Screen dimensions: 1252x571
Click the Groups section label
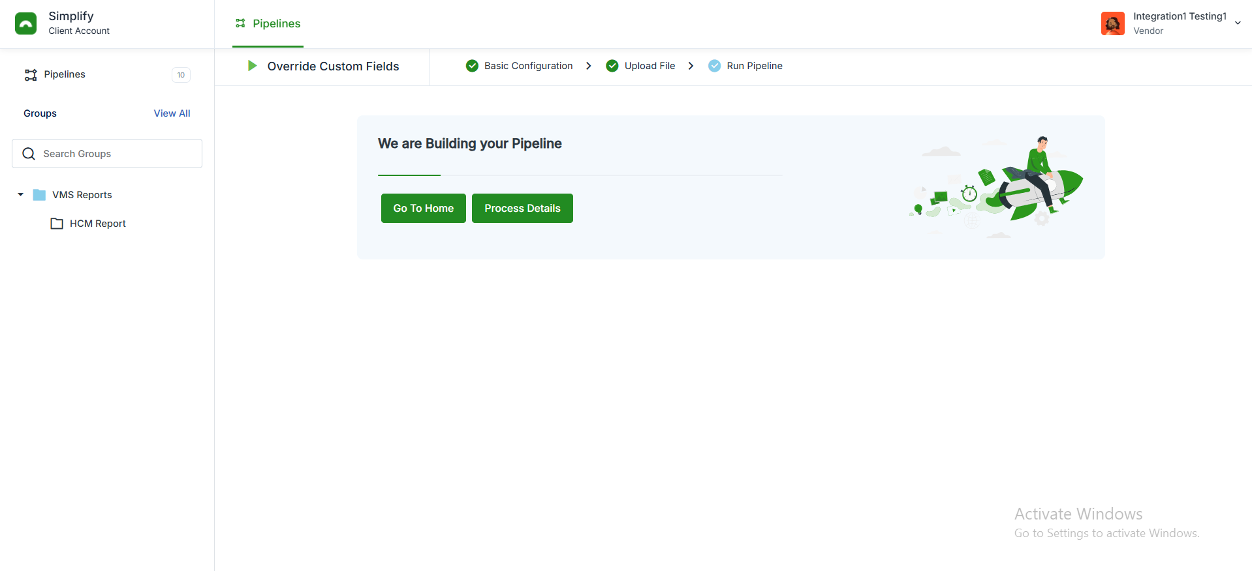pyautogui.click(x=40, y=113)
